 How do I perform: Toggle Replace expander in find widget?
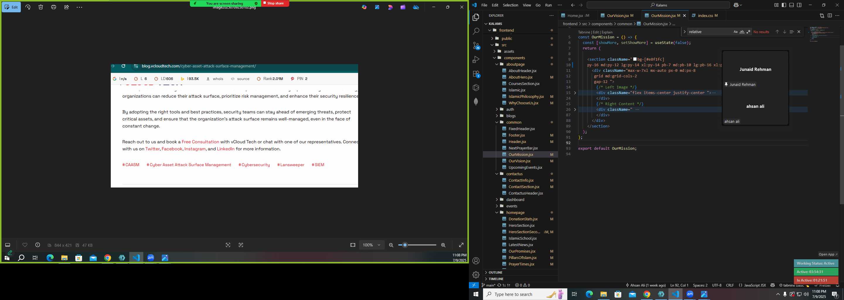[x=685, y=32]
